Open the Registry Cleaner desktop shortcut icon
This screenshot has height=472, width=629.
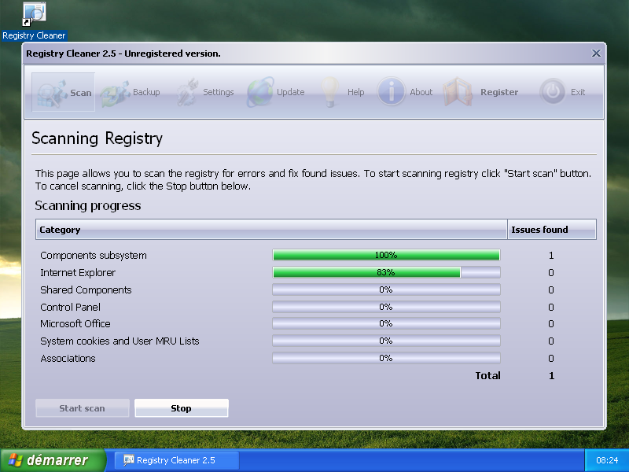pos(34,13)
